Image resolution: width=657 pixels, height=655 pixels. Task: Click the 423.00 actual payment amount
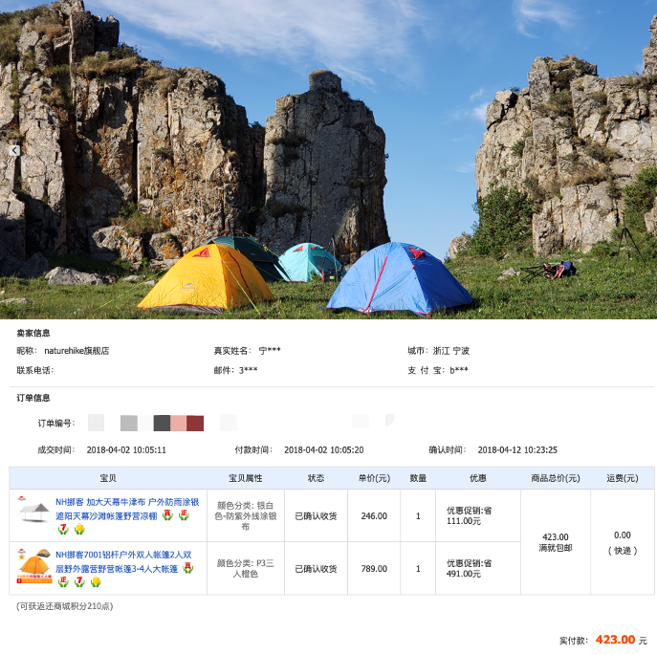(x=615, y=640)
